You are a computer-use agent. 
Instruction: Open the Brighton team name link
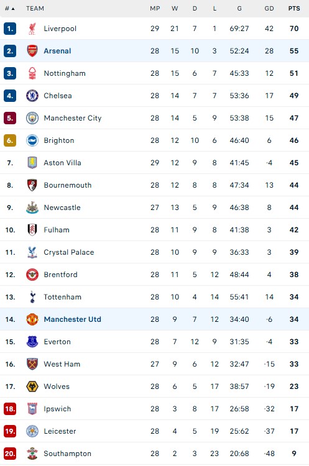point(59,140)
